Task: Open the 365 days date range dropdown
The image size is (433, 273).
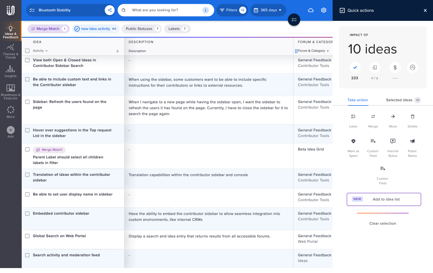Action: [268, 10]
